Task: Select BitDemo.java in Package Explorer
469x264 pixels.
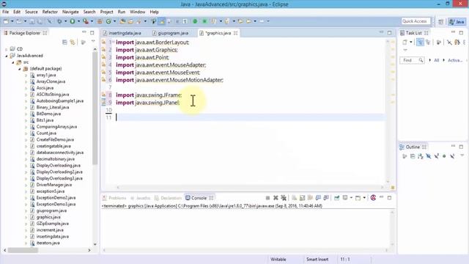Action: [x=48, y=114]
